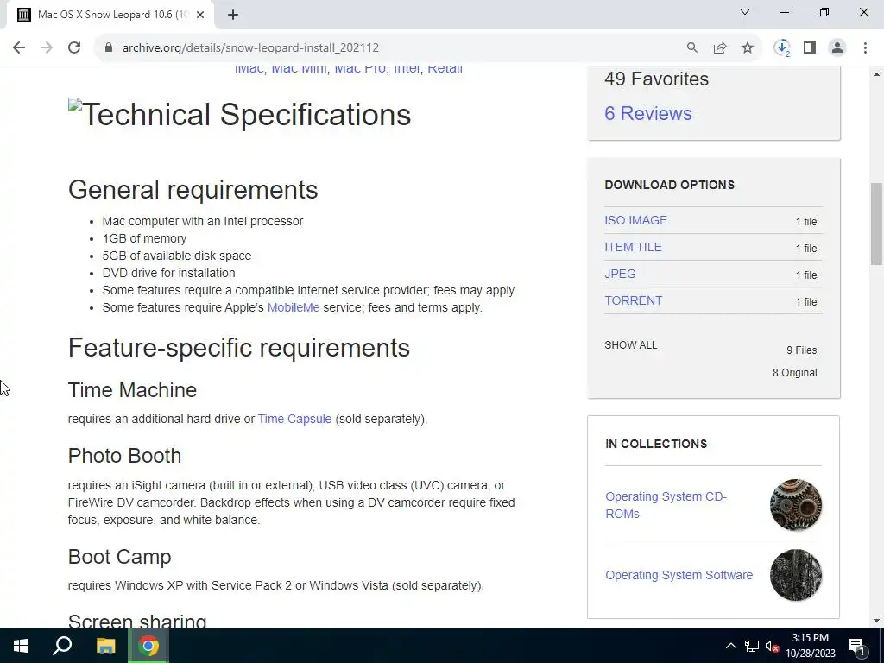Open the zoom magnifier in address bar

691,47
